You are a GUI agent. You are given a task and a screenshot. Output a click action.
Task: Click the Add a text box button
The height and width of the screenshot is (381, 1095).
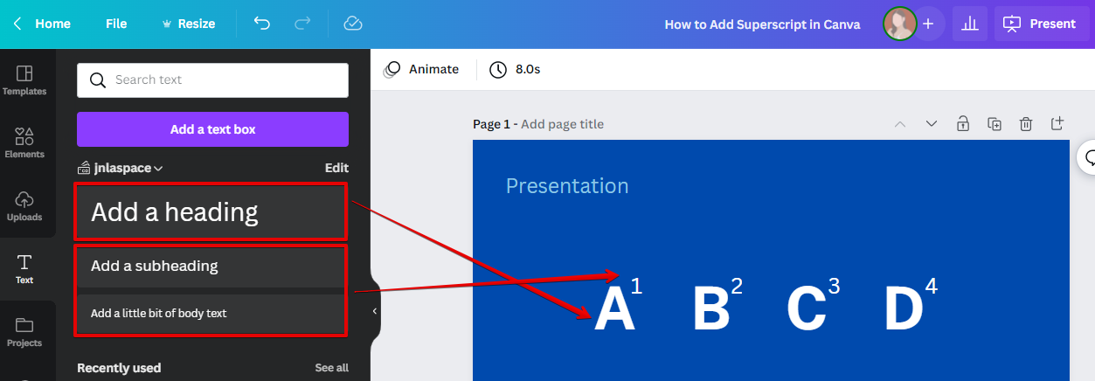click(212, 129)
